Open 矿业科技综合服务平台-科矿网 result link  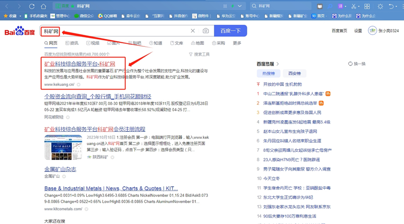click(x=80, y=64)
